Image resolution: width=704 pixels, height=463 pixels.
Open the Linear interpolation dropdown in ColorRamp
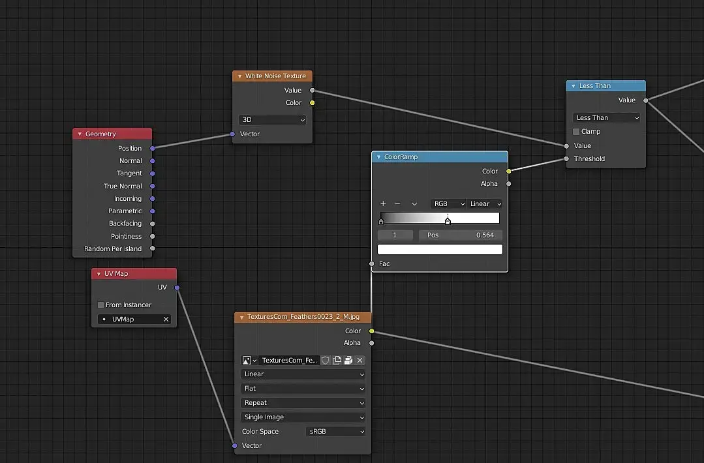(485, 203)
